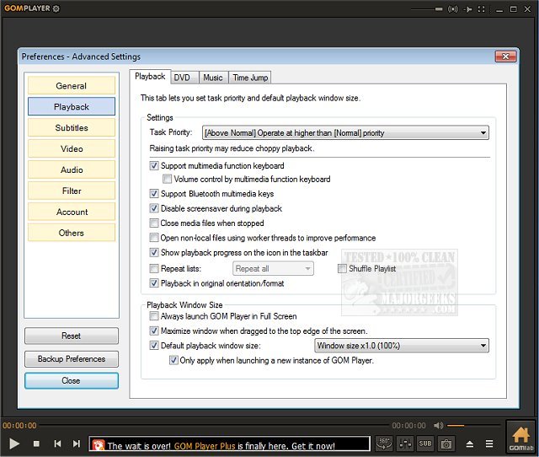Click the Stop playback button

pyautogui.click(x=36, y=444)
